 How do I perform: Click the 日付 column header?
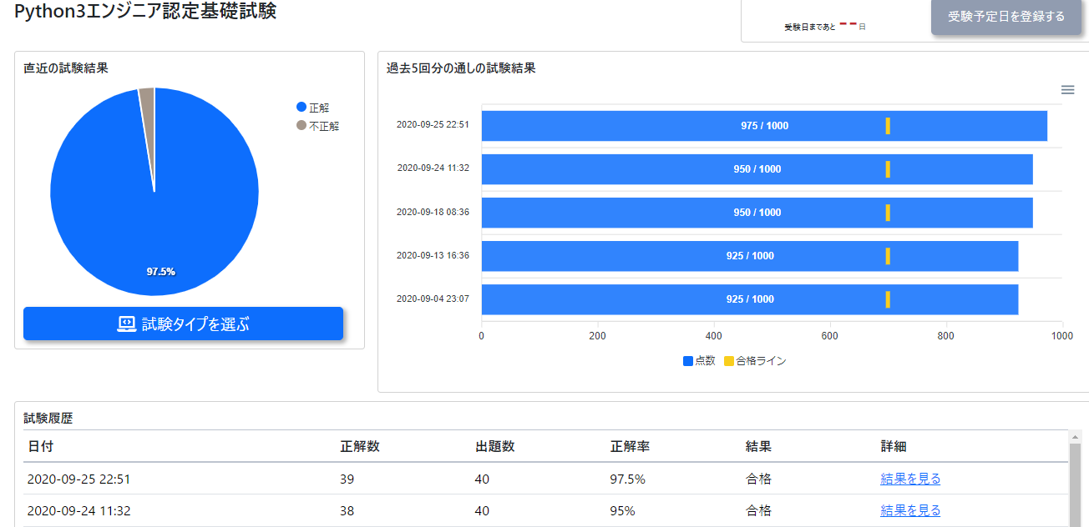point(41,447)
